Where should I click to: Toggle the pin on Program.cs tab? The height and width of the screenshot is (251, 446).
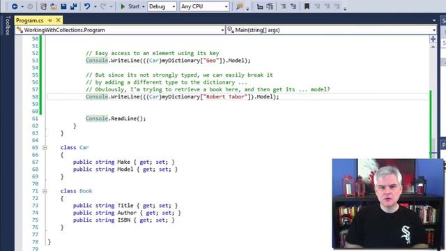[x=50, y=20]
